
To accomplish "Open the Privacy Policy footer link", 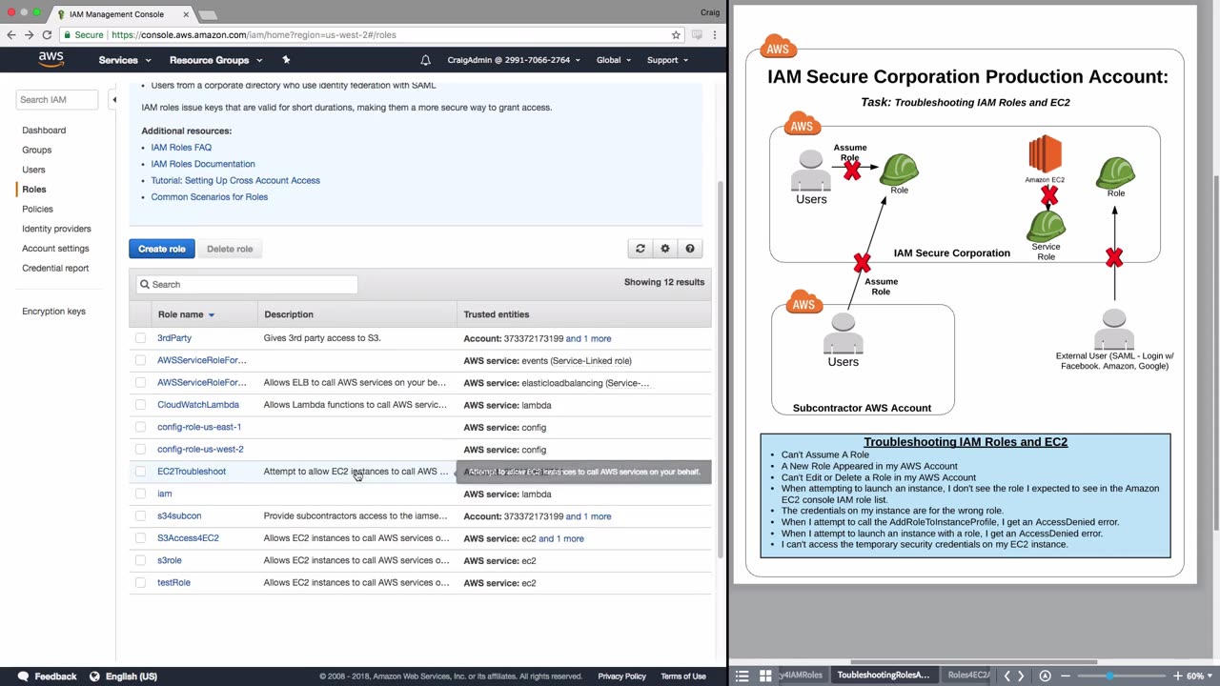I will click(621, 676).
